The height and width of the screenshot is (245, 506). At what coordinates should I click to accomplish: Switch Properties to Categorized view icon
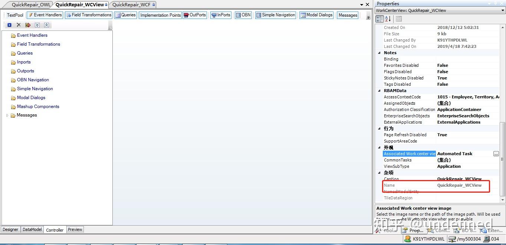[x=379, y=19]
